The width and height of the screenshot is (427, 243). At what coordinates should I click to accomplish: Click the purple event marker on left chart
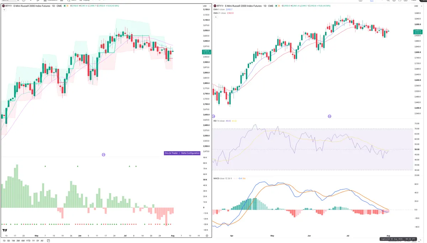click(104, 154)
